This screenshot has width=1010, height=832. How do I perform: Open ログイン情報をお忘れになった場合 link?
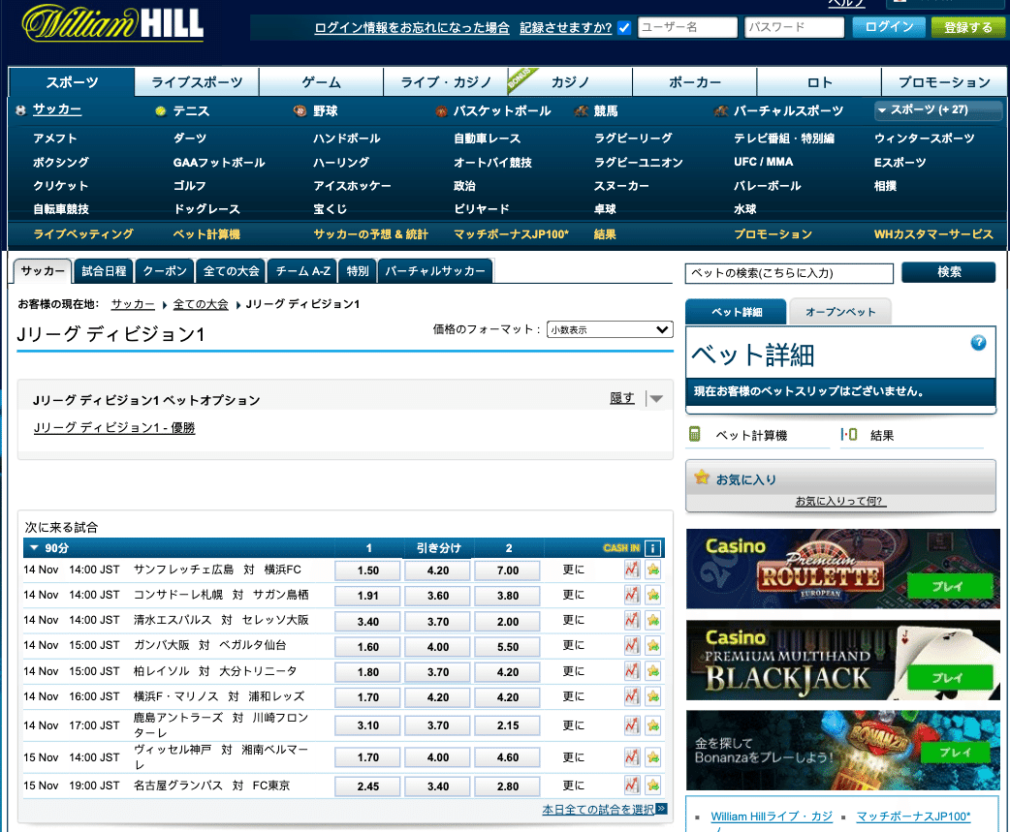(x=412, y=28)
